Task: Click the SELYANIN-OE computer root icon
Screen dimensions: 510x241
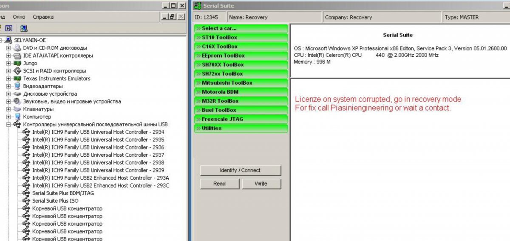Action: coord(9,40)
